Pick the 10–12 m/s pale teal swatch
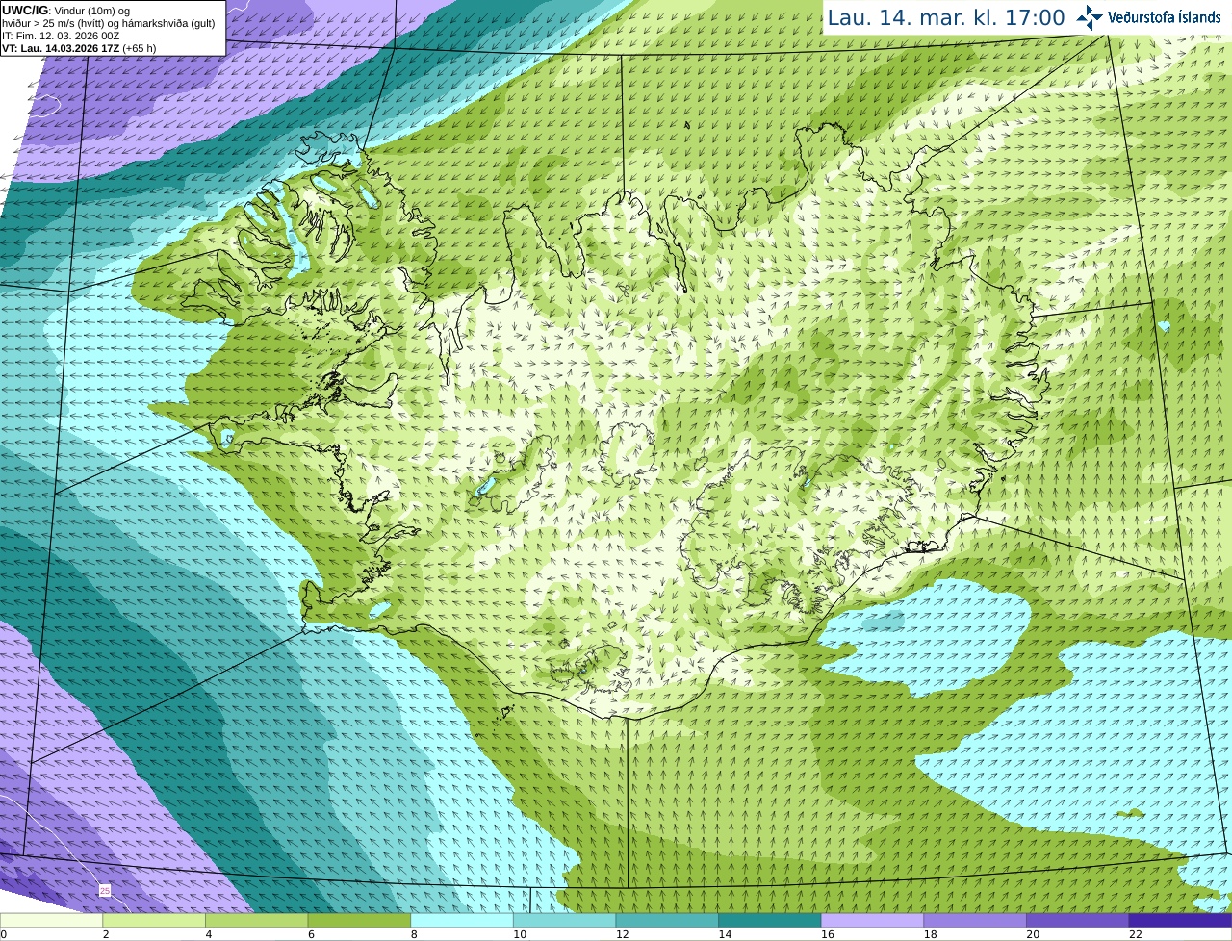1232x941 pixels. (564, 921)
